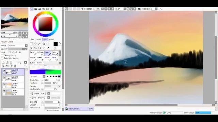Hide Layer1 with its eye icon
218x122 pixels.
pyautogui.click(x=4, y=91)
